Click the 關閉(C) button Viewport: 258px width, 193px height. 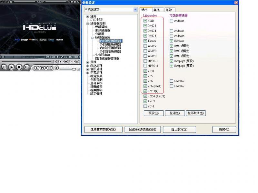tap(224, 129)
